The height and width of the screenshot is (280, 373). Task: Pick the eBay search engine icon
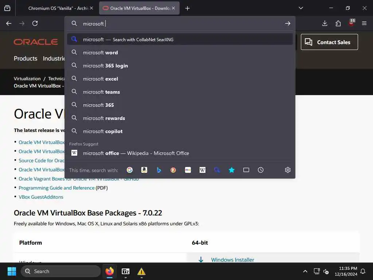[x=188, y=170]
